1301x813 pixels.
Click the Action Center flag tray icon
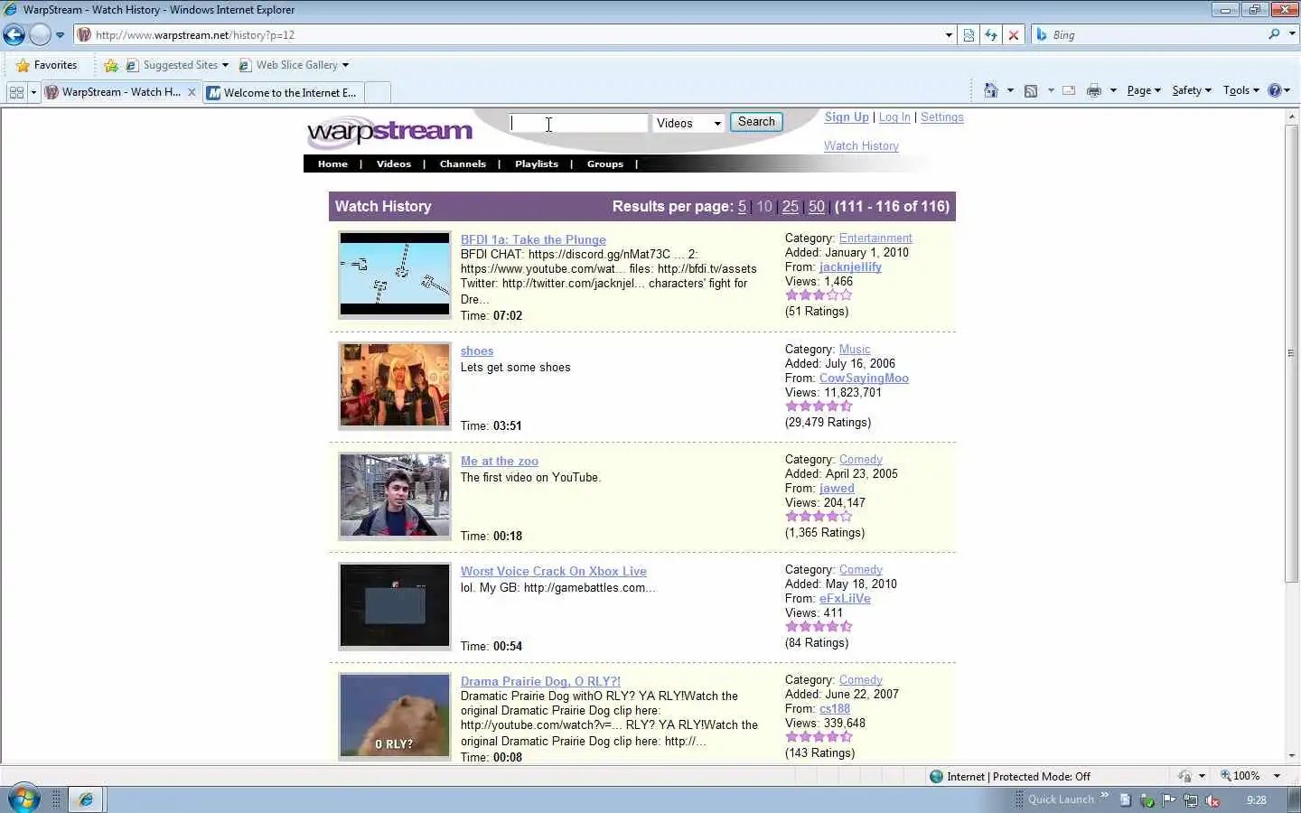click(1169, 799)
